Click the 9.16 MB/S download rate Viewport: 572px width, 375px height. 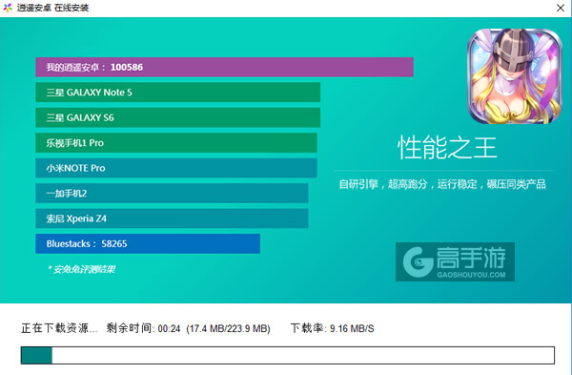pyautogui.click(x=352, y=328)
